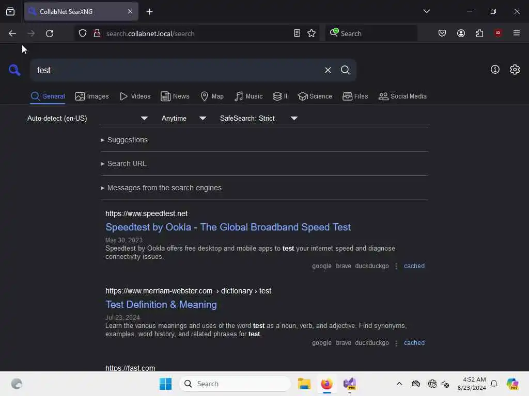The image size is (529, 396).
Task: Open File Explorer from taskbar
Action: (304, 384)
